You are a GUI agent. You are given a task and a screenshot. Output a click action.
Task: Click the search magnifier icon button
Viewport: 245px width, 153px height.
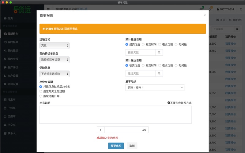pyautogui.click(x=237, y=29)
